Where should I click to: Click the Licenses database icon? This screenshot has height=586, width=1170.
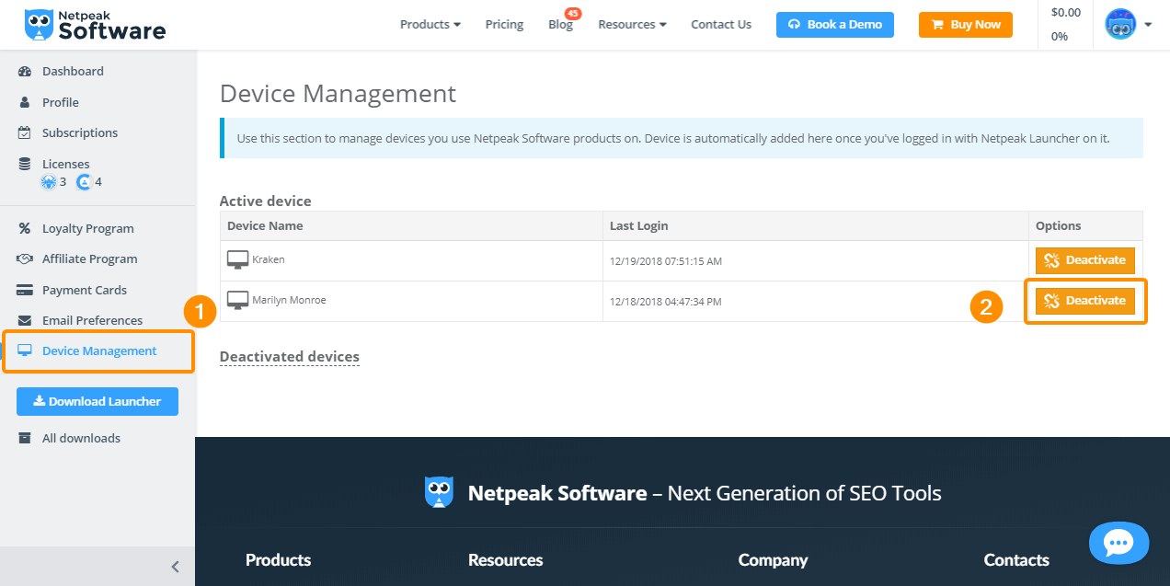(x=25, y=164)
